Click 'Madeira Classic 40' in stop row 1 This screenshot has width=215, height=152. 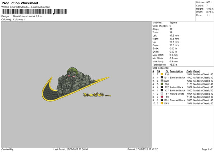point(203,74)
